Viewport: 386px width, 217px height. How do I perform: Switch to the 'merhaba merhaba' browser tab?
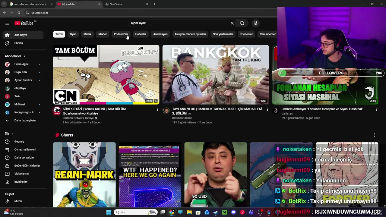click(31, 4)
